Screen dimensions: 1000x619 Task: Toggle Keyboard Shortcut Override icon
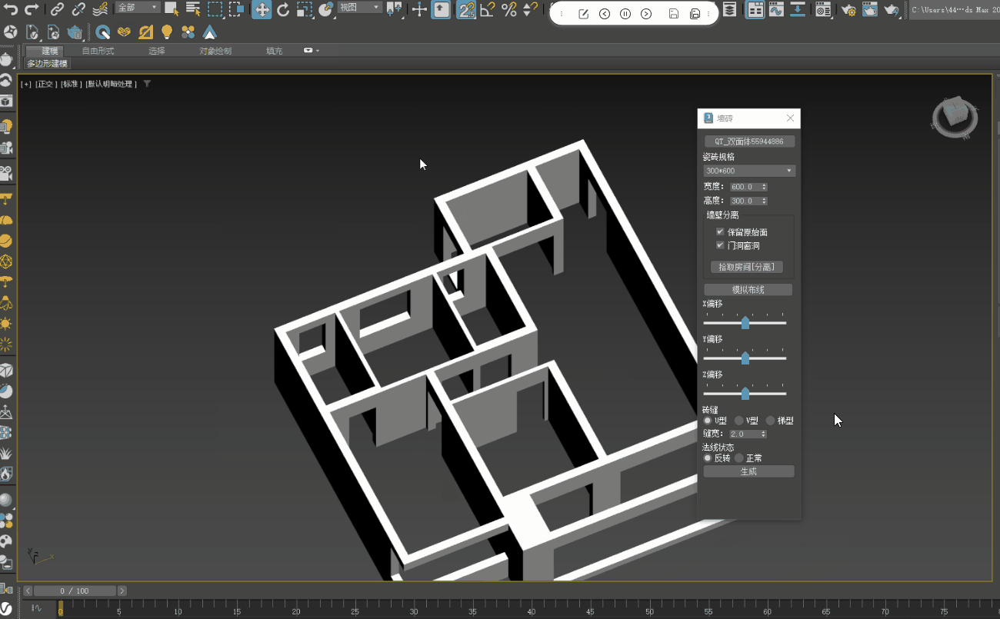point(441,9)
